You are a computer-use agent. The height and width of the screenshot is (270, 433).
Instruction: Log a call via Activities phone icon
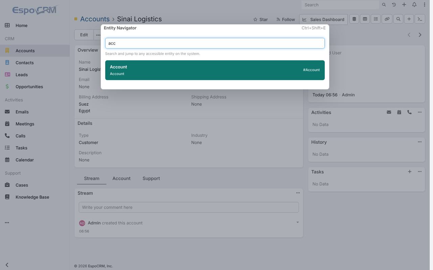coord(409,112)
